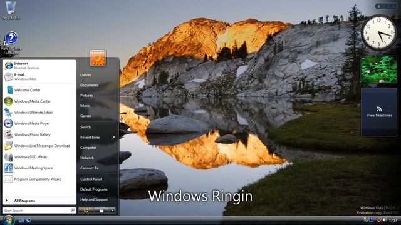Image resolution: width=401 pixels, height=225 pixels.
Task: Click the volume speaker tray icon
Action: click(384, 220)
